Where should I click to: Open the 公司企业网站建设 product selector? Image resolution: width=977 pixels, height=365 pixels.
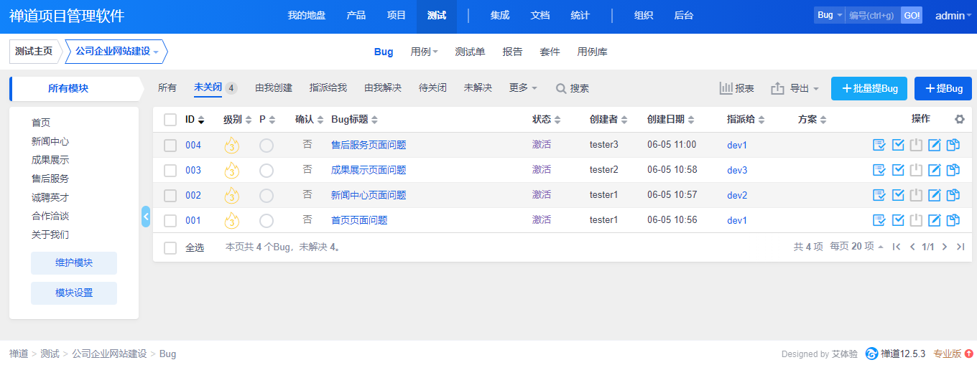(116, 52)
